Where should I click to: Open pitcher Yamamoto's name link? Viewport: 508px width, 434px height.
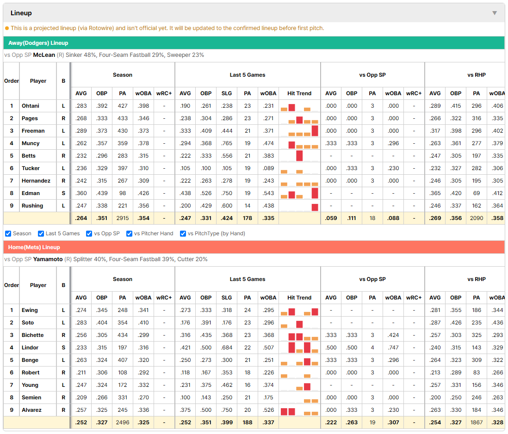point(48,259)
